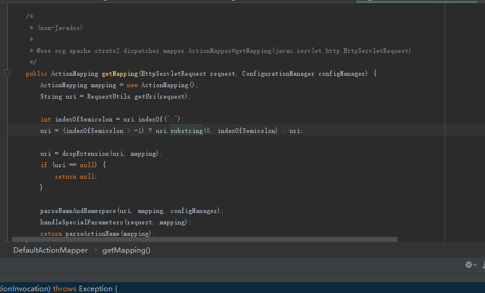Viewport: 485px width, 293px height.
Task: Click the dropExtension function call
Action: coord(85,153)
